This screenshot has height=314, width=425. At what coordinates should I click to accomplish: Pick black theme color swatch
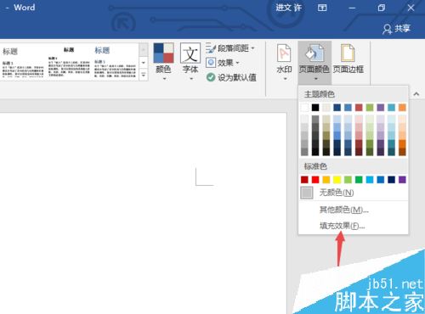click(x=315, y=108)
